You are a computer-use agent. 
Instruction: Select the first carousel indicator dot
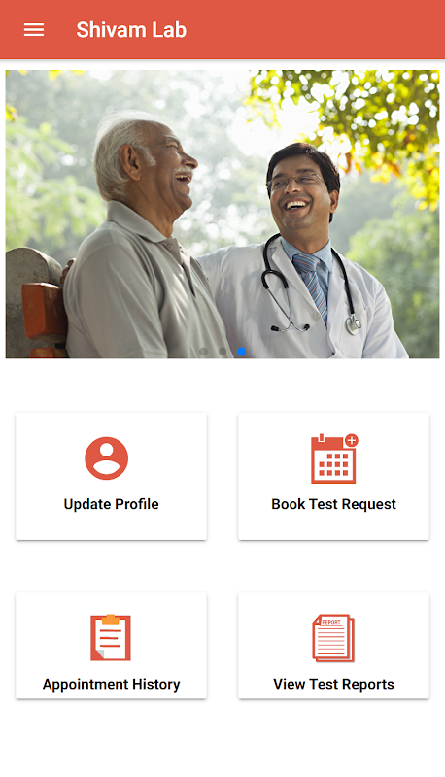(203, 352)
